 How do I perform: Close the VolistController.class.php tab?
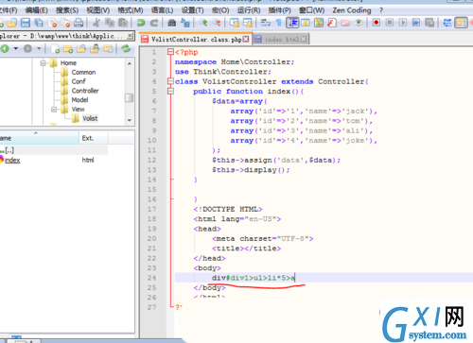point(246,39)
